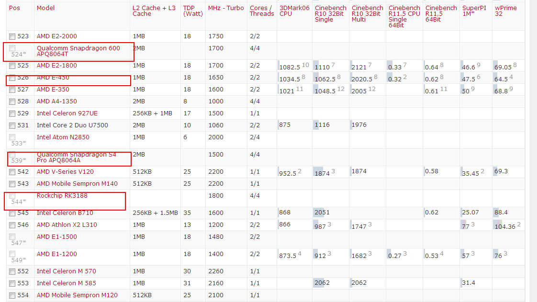Screen dimensions: 537x302
Task: Click the 1062.5 Cinebench single score
Action: [325, 79]
